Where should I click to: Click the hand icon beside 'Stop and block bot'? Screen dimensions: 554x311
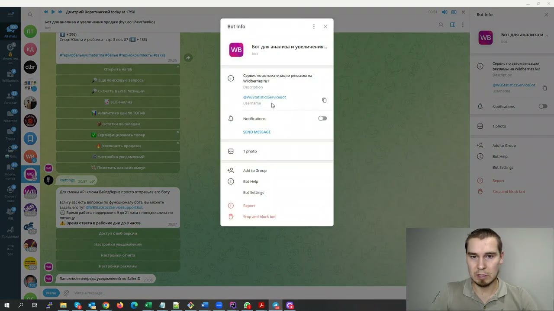coord(231,217)
